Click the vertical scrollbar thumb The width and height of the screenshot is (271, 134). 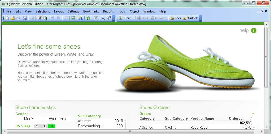[266, 57]
